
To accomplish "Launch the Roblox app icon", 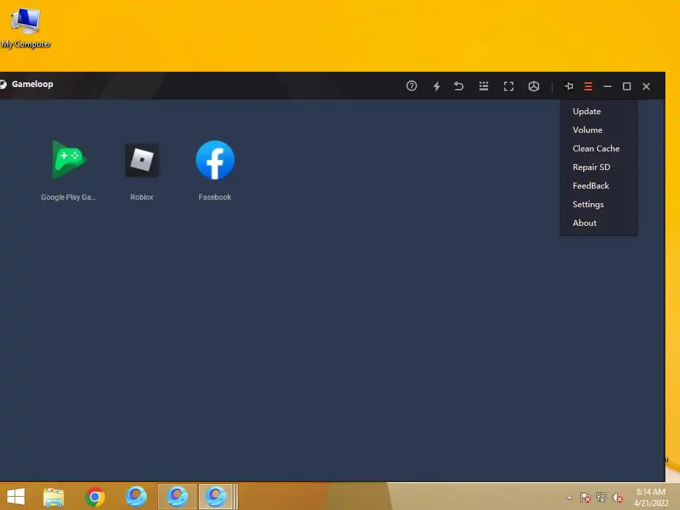I will click(x=142, y=160).
